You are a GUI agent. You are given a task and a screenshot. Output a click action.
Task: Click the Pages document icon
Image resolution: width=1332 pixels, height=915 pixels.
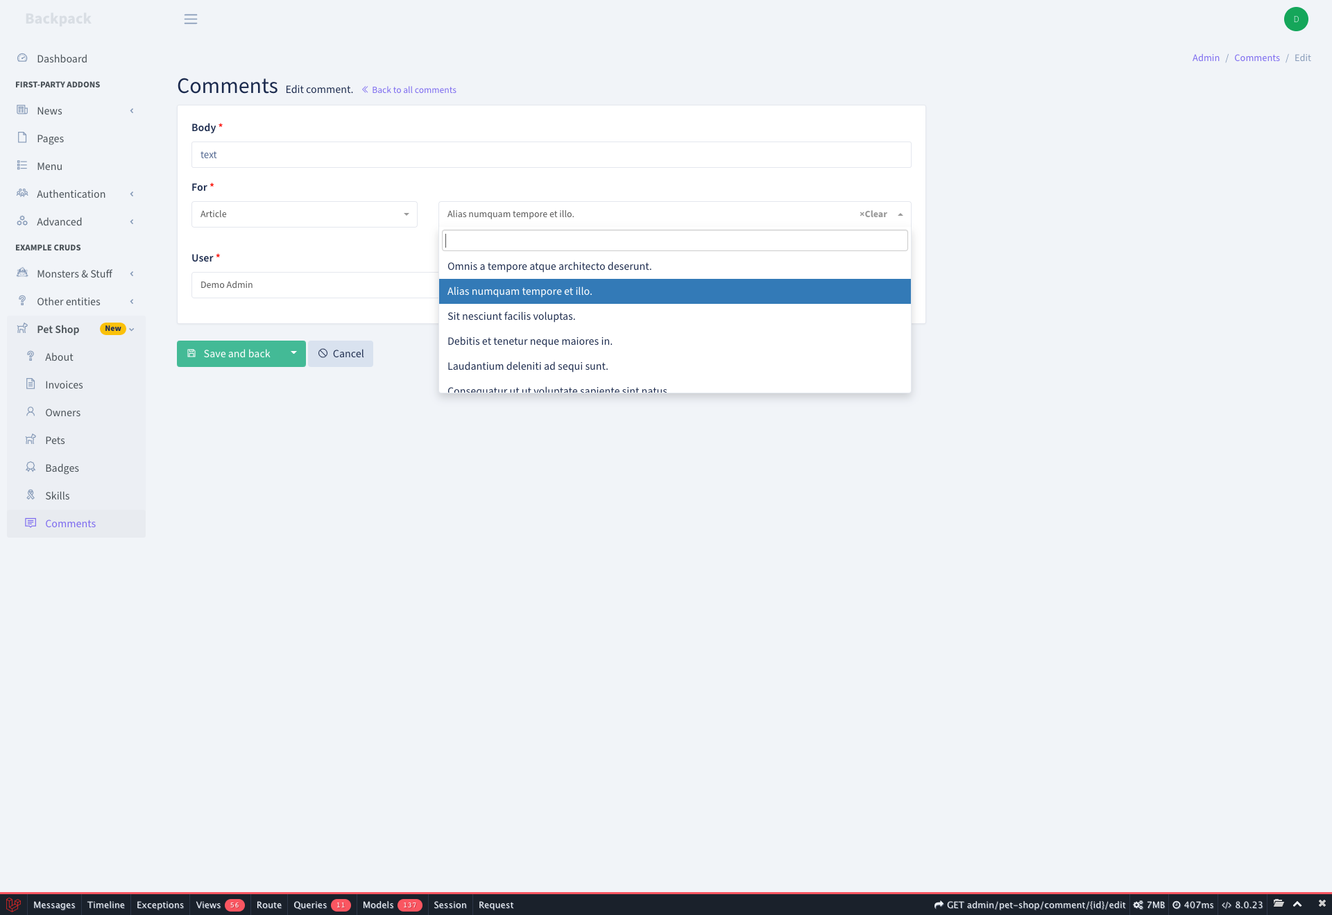click(23, 138)
